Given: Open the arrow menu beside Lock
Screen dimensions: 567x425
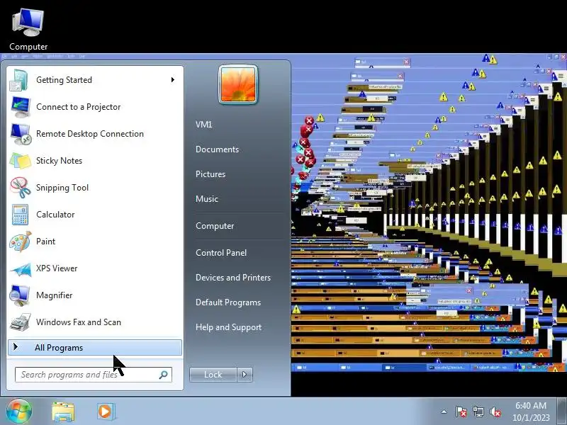Looking at the screenshot, I should tap(245, 375).
